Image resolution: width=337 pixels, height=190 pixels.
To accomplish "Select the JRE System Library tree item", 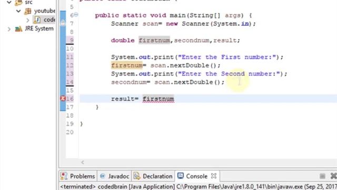I will point(39,28).
